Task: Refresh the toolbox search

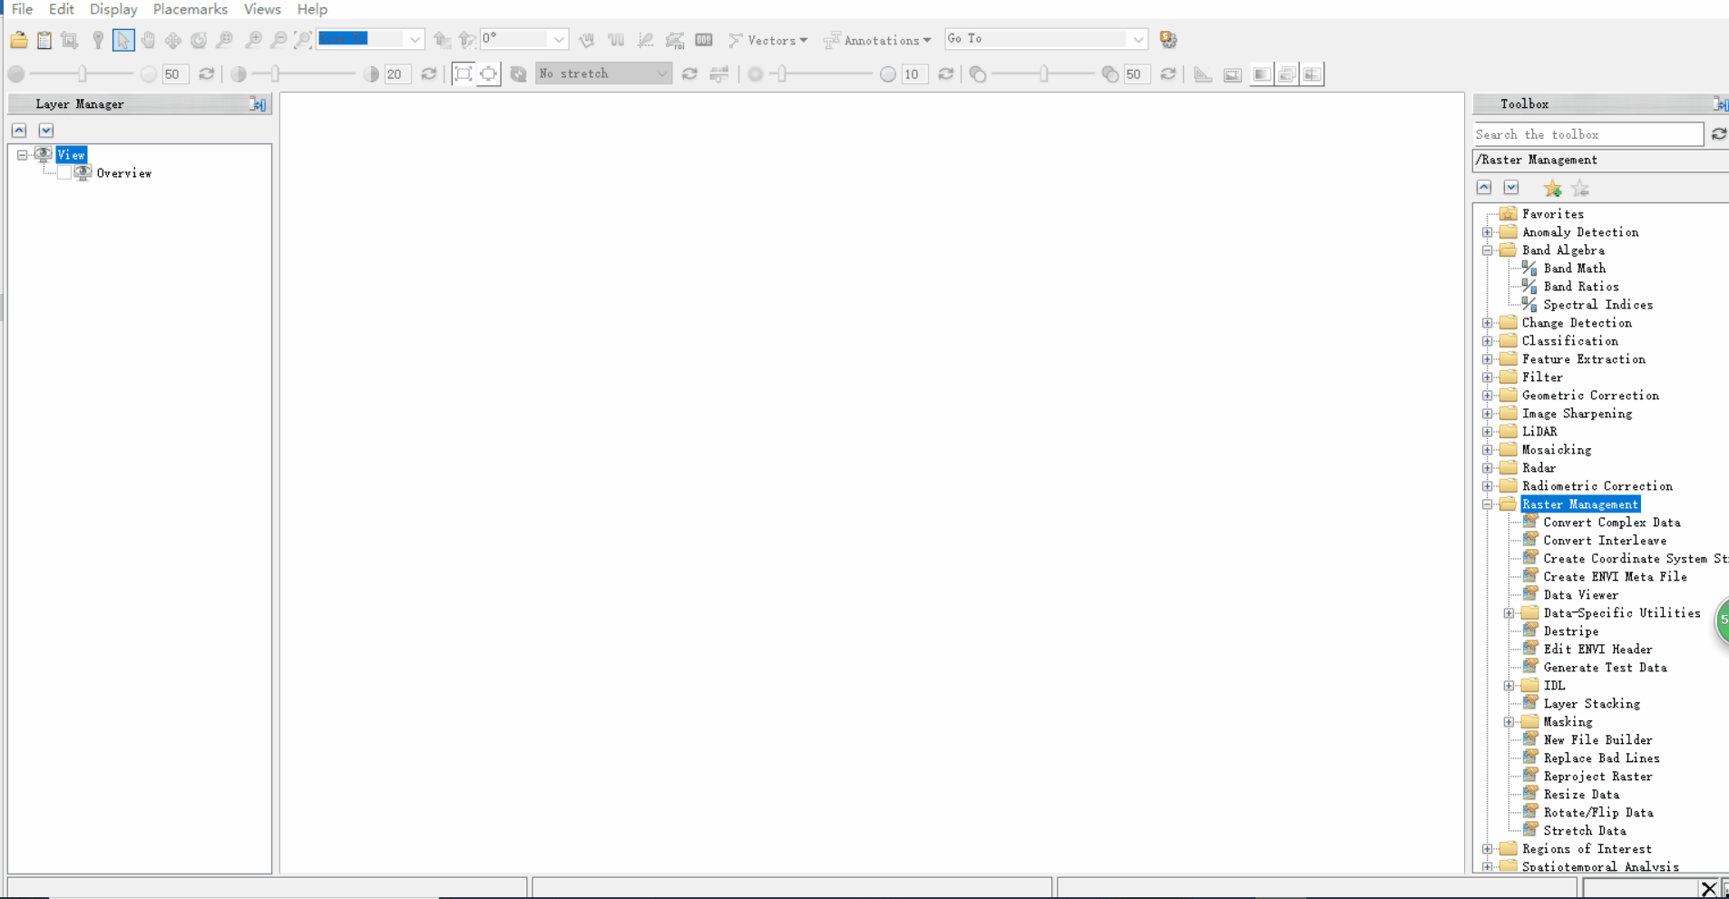Action: pyautogui.click(x=1719, y=134)
